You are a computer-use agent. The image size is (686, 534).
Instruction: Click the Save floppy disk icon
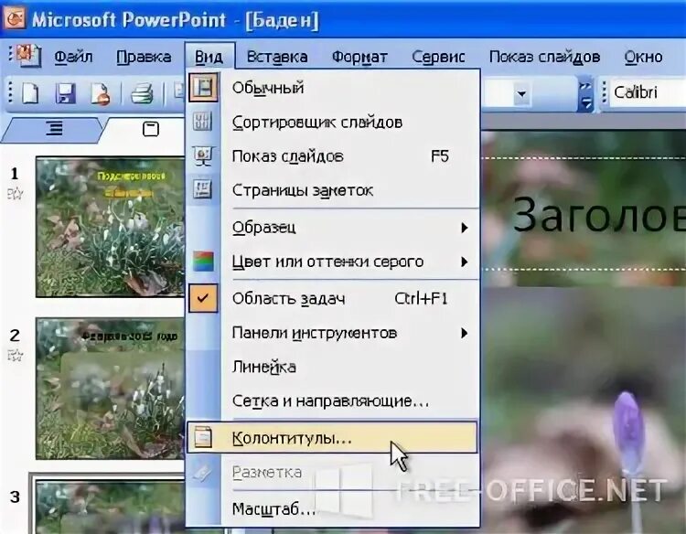tap(66, 93)
